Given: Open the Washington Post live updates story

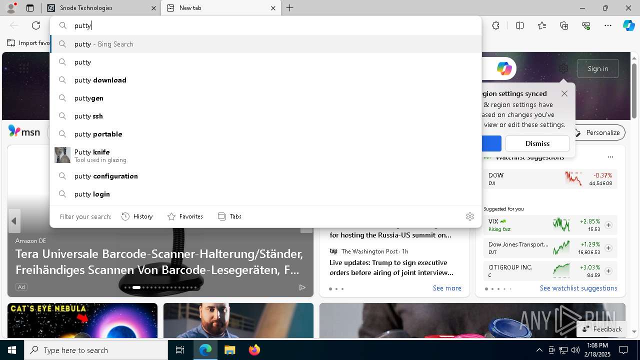Looking at the screenshot, I should [x=391, y=267].
